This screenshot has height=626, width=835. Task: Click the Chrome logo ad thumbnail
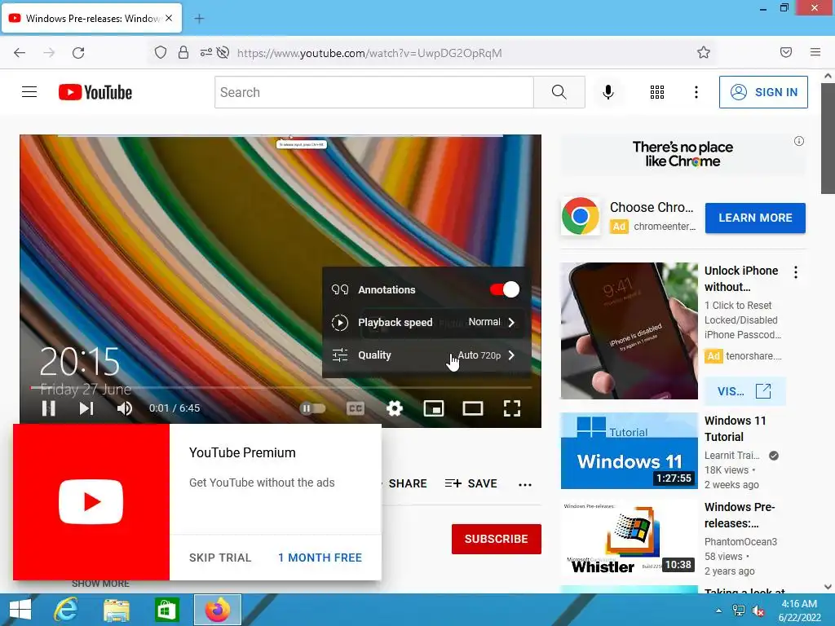[x=581, y=216]
